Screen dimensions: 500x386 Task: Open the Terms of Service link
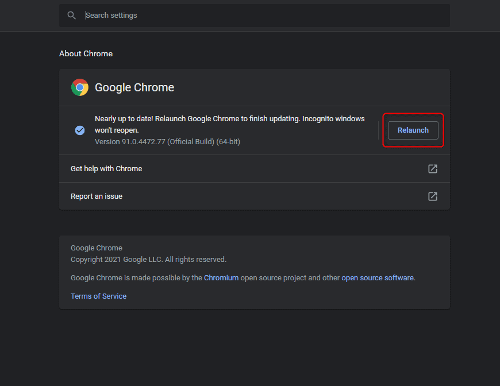click(98, 296)
